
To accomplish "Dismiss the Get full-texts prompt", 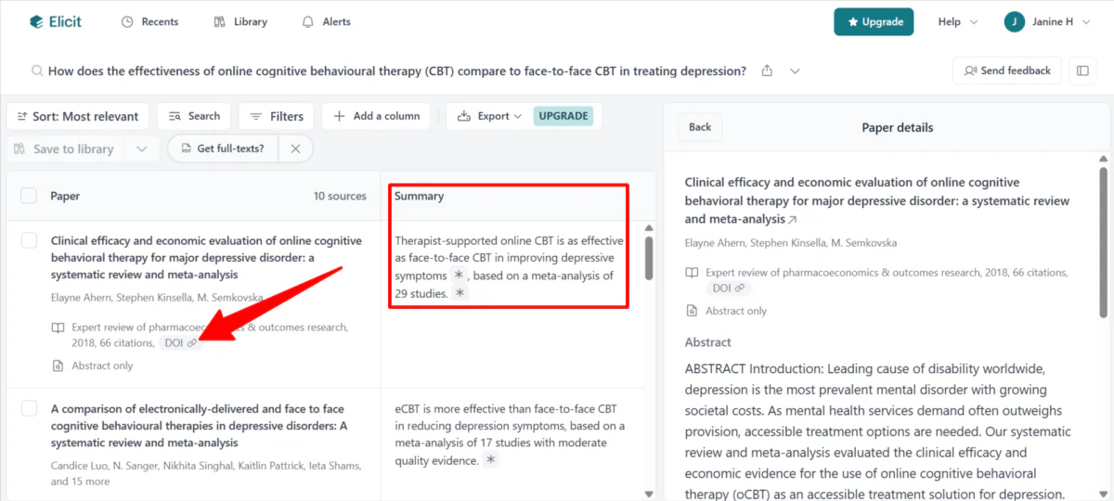I will pyautogui.click(x=295, y=148).
